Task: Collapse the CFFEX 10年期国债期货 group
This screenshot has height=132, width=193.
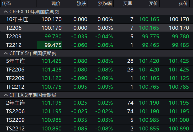Action: click(5, 11)
